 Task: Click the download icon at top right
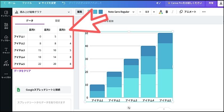pyautogui.click(x=220, y=3)
